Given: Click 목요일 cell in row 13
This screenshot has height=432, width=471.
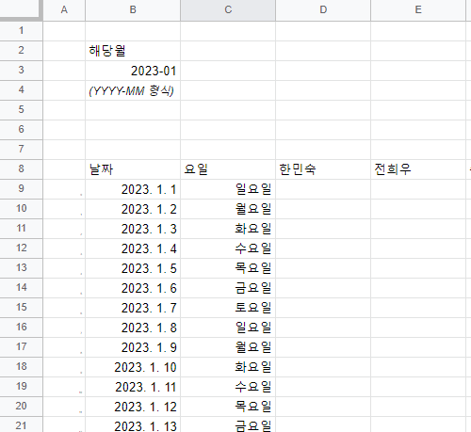Looking at the screenshot, I should click(228, 268).
